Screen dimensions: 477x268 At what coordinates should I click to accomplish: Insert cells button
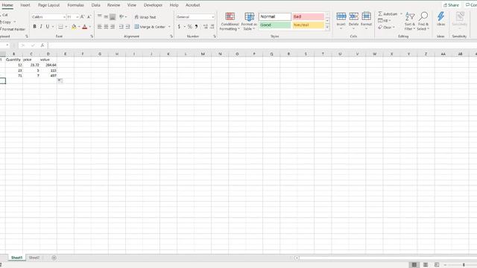click(x=341, y=21)
